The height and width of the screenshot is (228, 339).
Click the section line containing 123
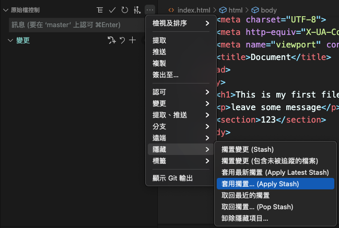[x=271, y=120]
